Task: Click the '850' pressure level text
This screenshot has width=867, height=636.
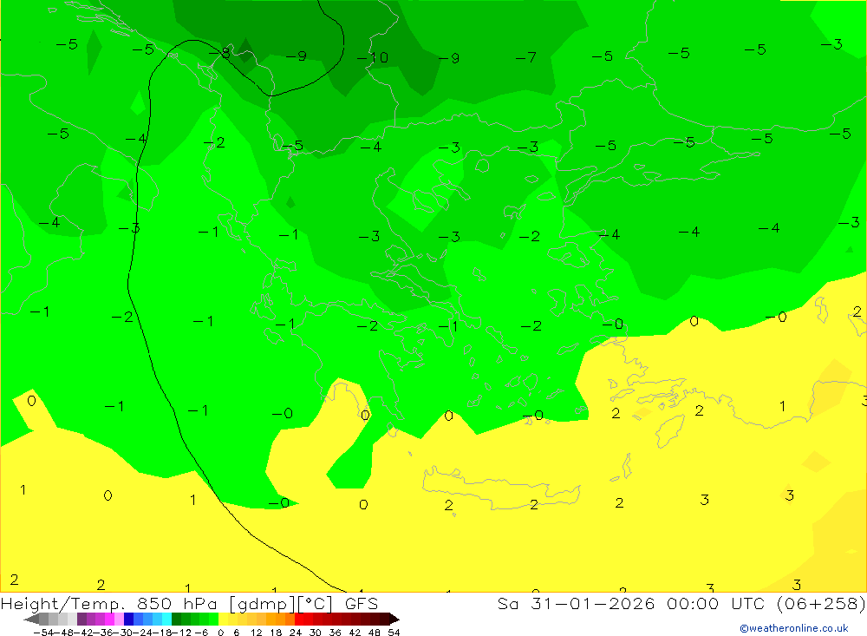Action: click(x=154, y=603)
